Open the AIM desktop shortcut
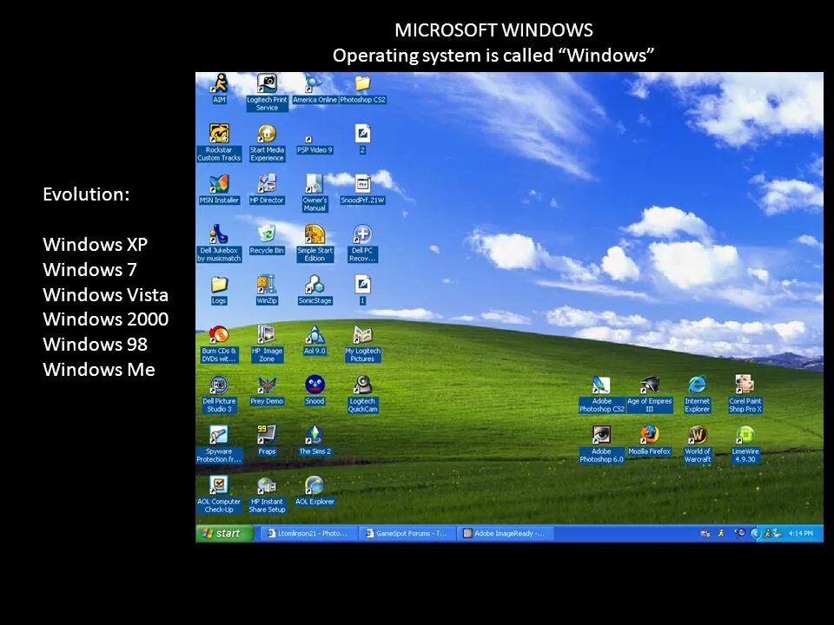The width and height of the screenshot is (834, 625). pyautogui.click(x=219, y=88)
